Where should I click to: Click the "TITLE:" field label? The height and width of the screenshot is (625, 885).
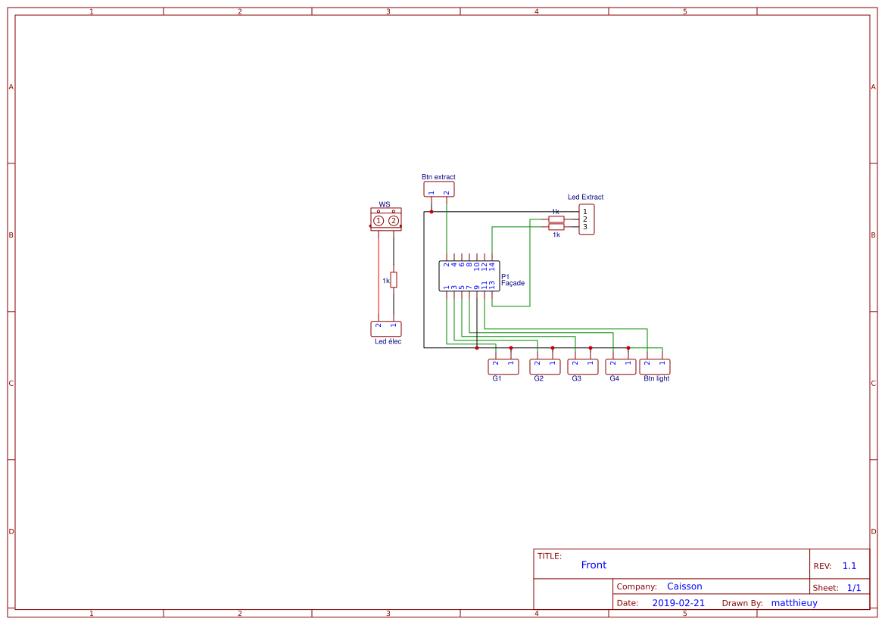click(x=550, y=556)
